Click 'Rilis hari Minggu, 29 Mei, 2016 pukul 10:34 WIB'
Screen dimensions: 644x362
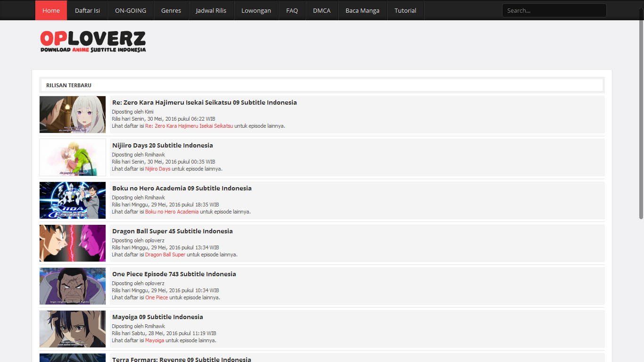[165, 290]
